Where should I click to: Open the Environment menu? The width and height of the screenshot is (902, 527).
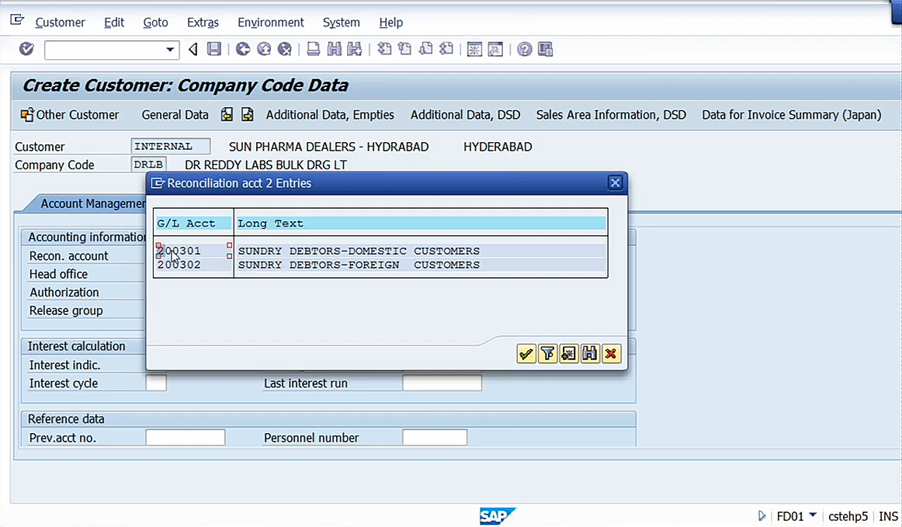[x=271, y=23]
